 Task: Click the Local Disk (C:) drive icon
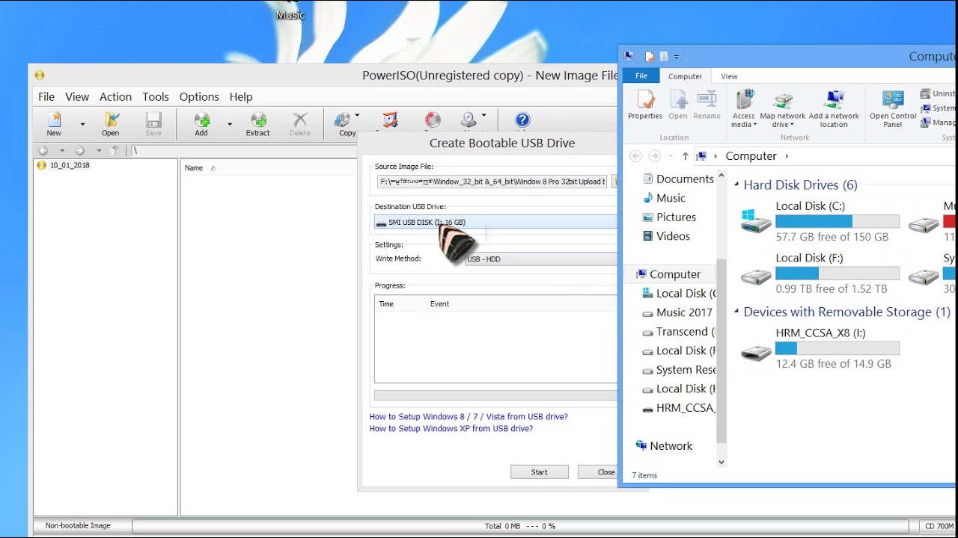[756, 221]
